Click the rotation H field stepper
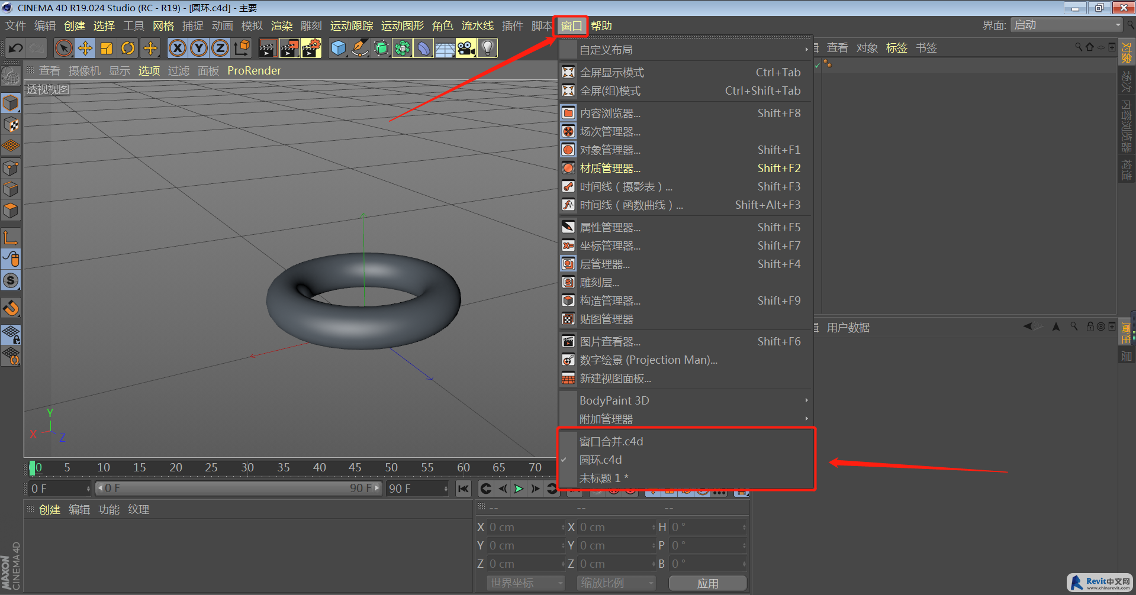Screen dimensions: 1136x595 click(744, 527)
